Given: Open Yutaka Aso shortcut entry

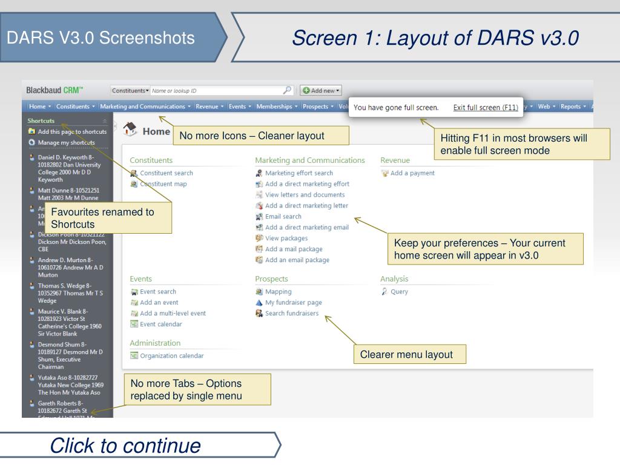Looking at the screenshot, I should [x=70, y=385].
